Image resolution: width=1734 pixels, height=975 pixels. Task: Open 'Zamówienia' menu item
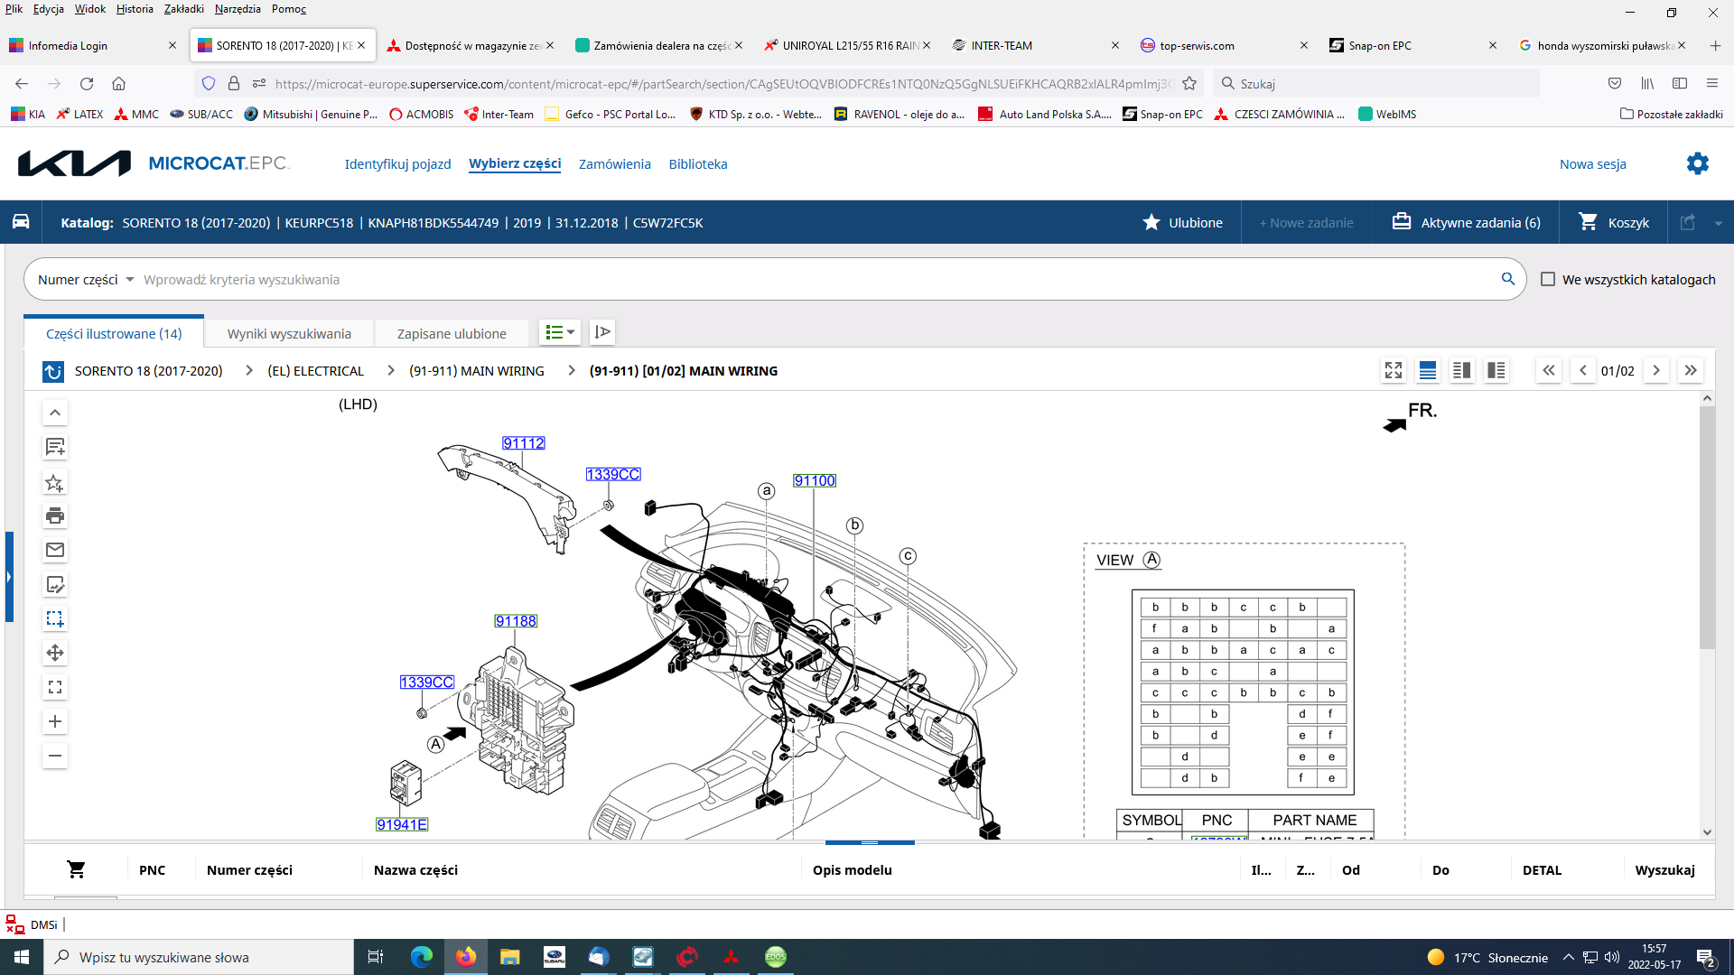614,163
